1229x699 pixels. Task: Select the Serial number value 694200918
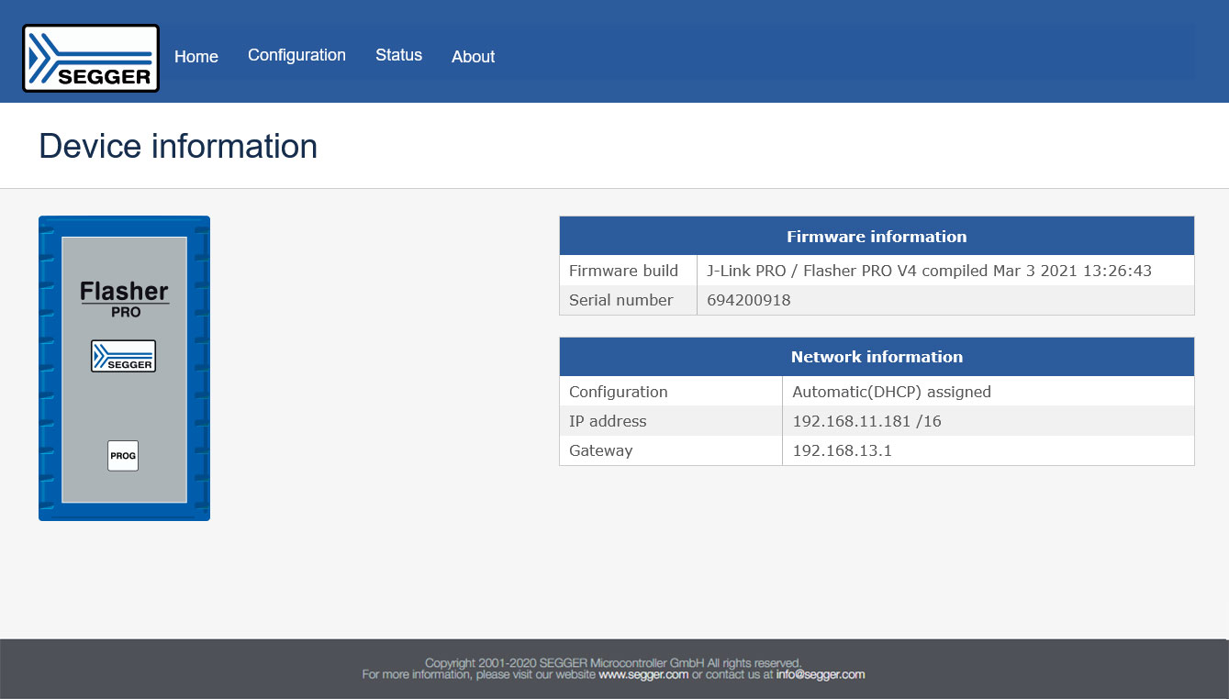[x=749, y=300]
